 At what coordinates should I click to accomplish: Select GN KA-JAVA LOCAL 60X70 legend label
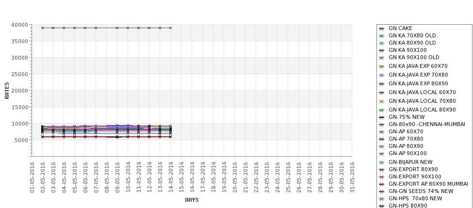422,92
